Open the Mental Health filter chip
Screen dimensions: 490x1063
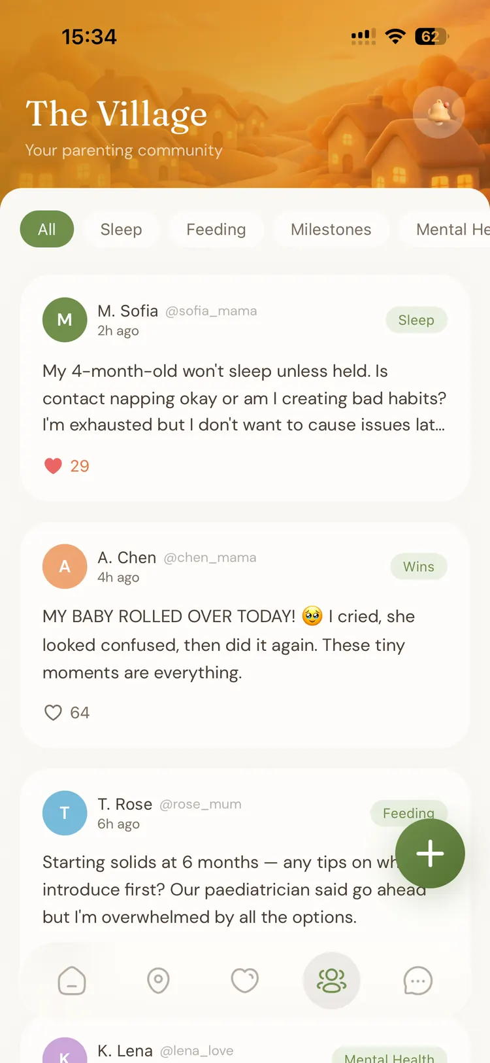452,230
